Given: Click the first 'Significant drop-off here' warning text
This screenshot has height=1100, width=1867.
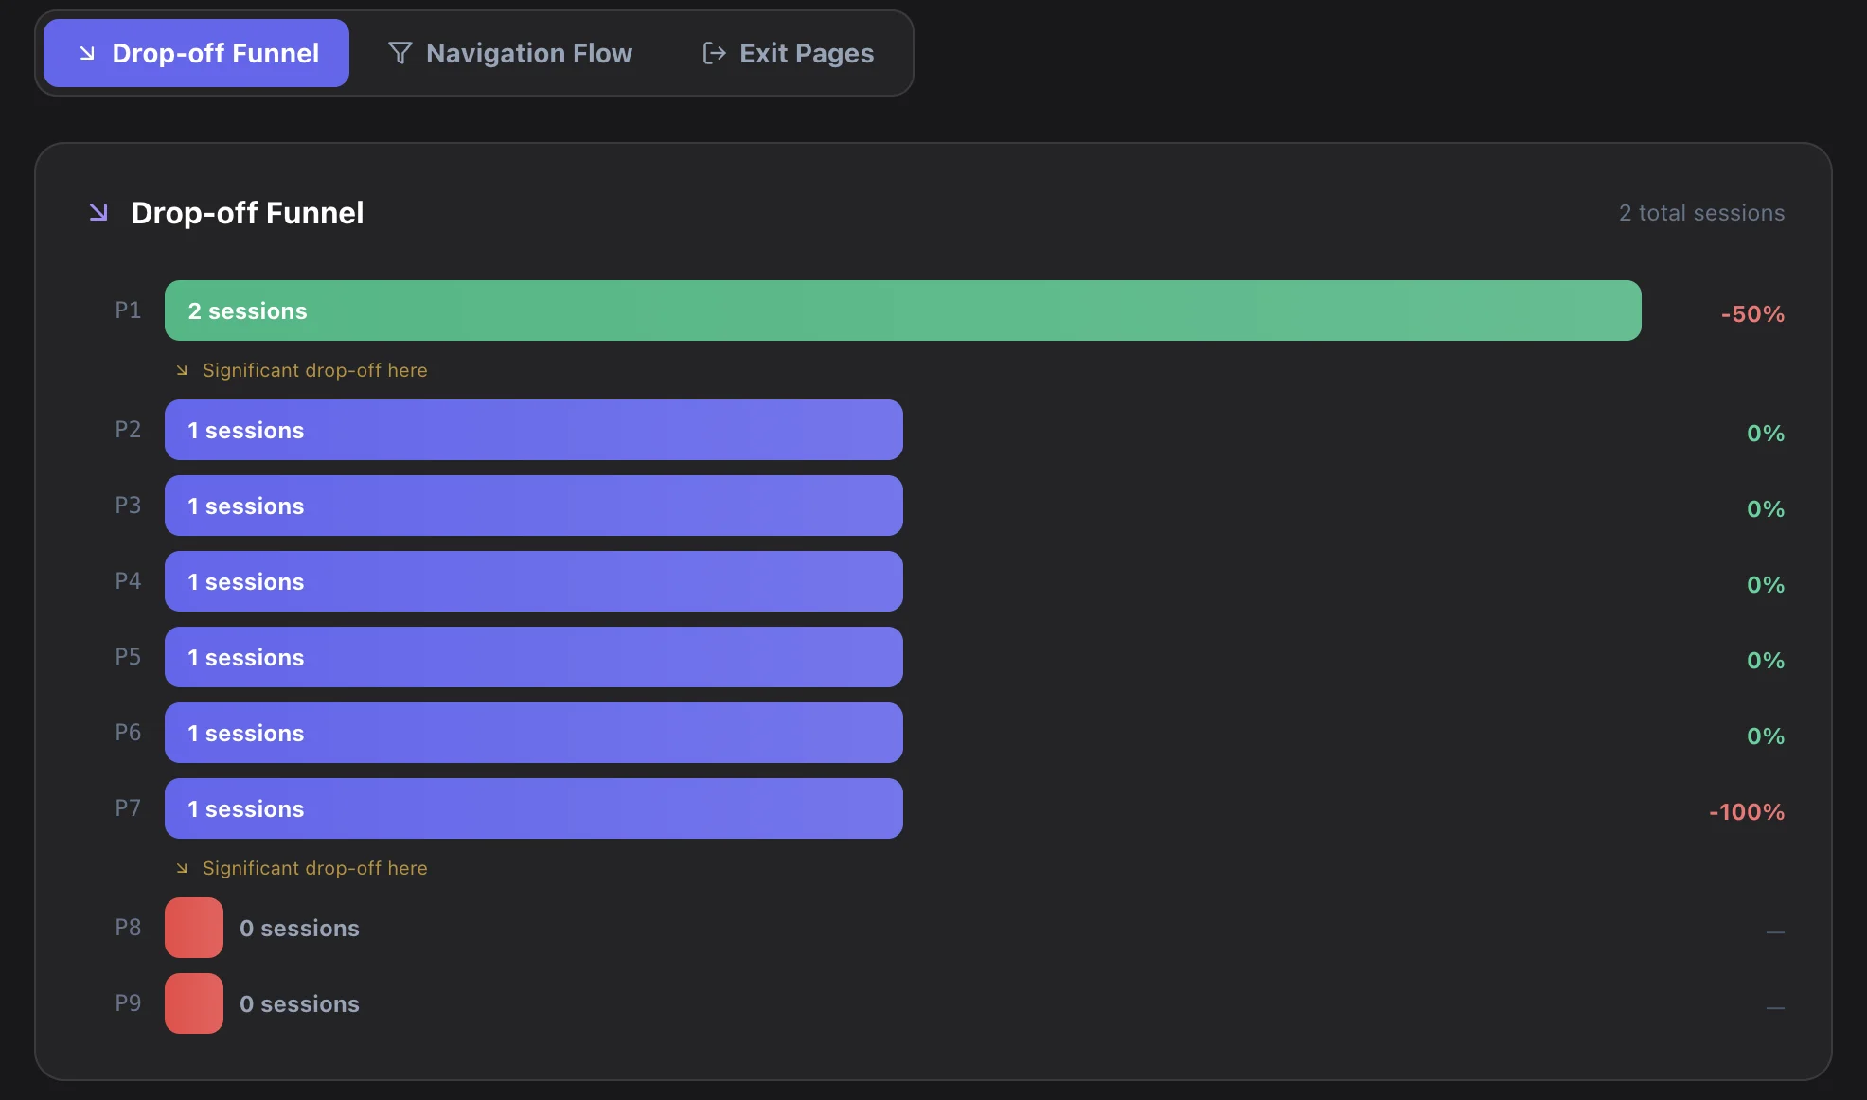Looking at the screenshot, I should tap(313, 370).
